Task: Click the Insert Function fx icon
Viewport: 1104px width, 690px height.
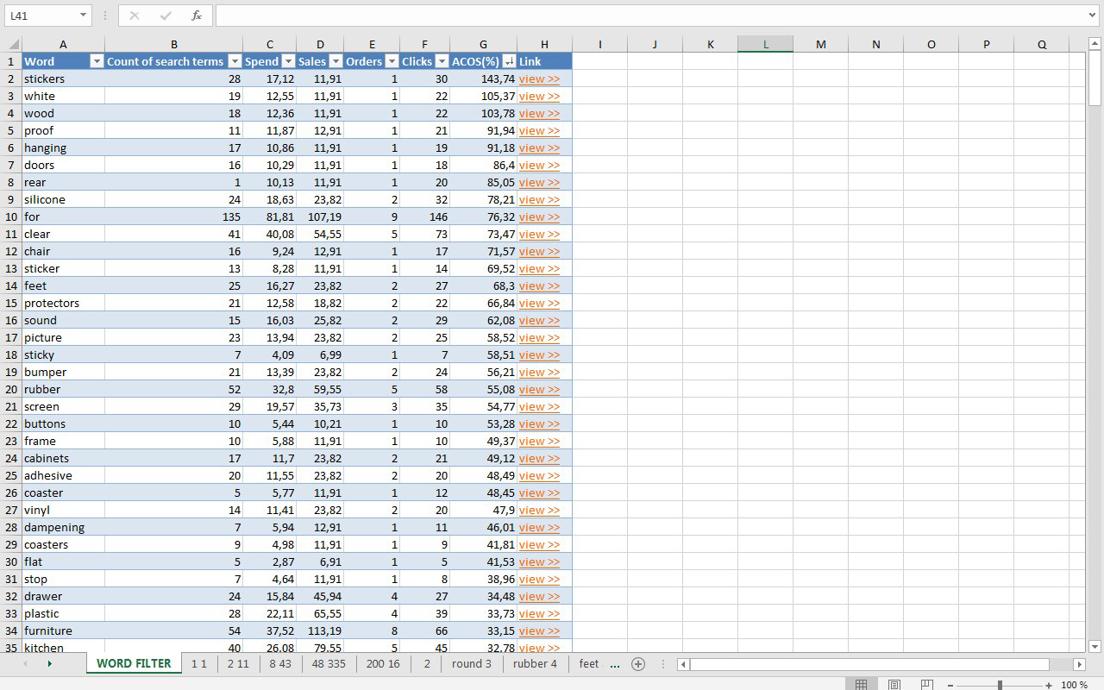Action: 197,16
